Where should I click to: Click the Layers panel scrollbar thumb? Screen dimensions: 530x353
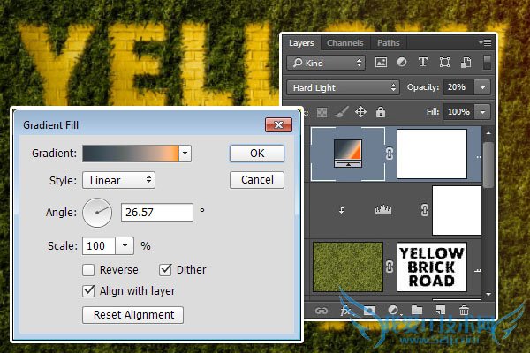488,164
